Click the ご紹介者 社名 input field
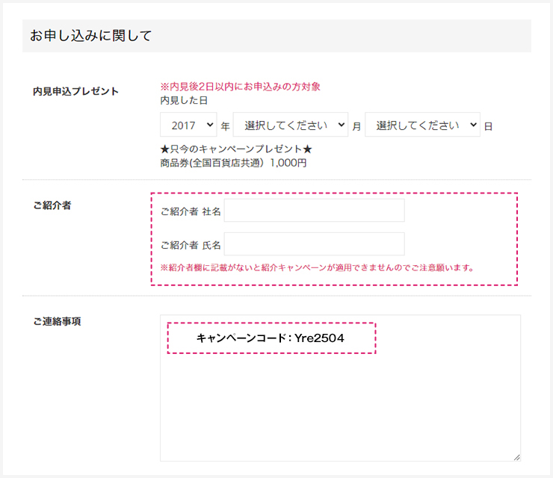The width and height of the screenshot is (553, 478). [314, 211]
